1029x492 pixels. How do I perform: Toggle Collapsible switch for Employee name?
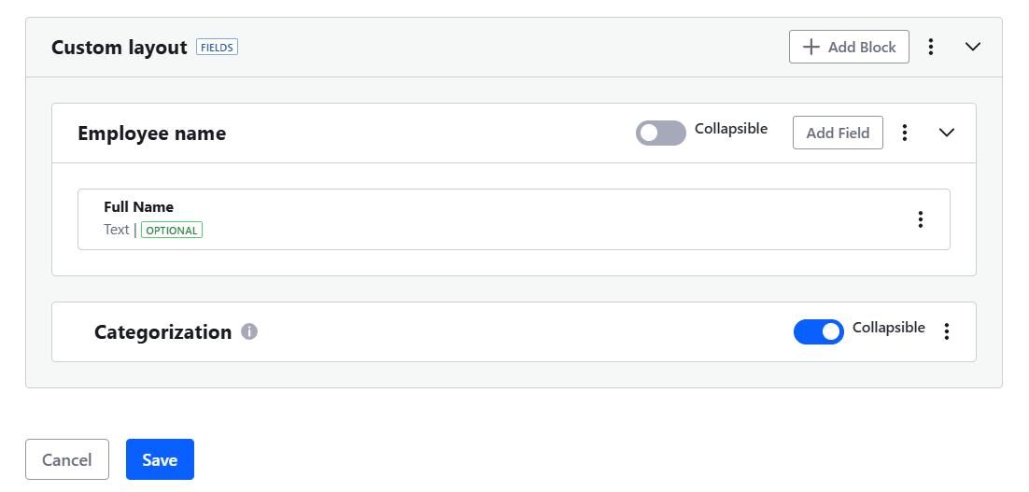coord(661,134)
